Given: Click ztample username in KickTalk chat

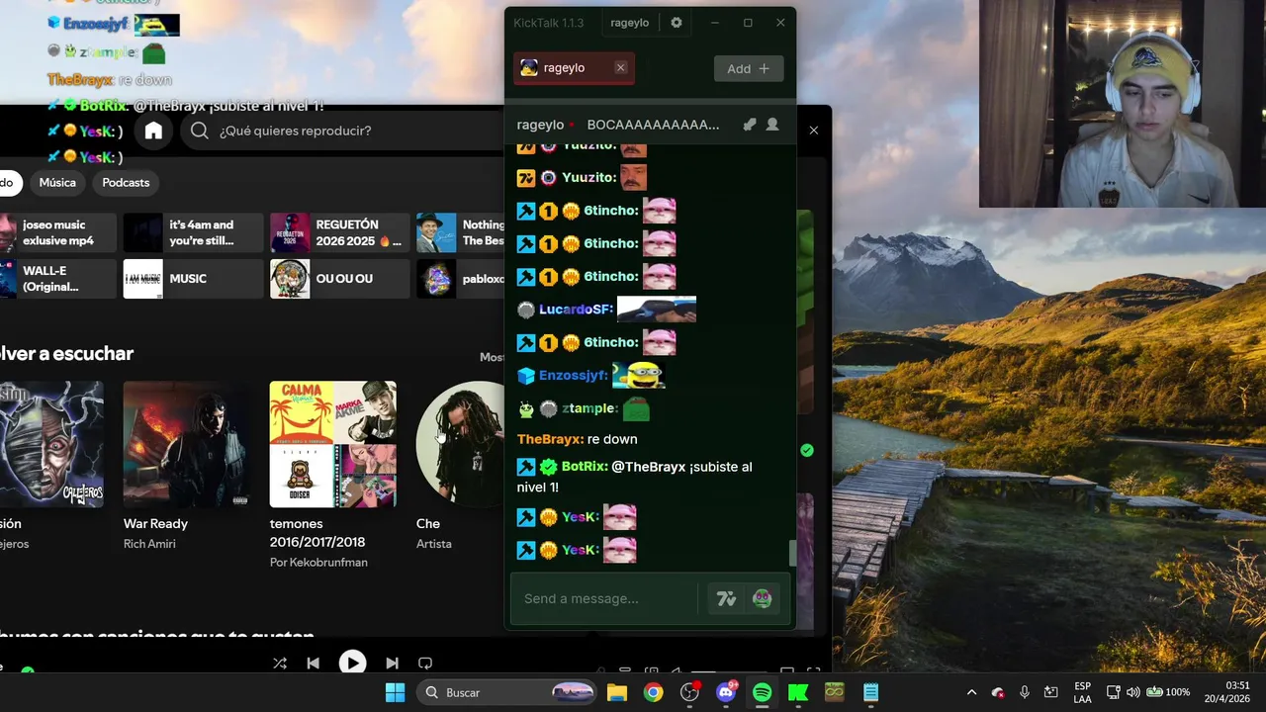Looking at the screenshot, I should tap(589, 408).
